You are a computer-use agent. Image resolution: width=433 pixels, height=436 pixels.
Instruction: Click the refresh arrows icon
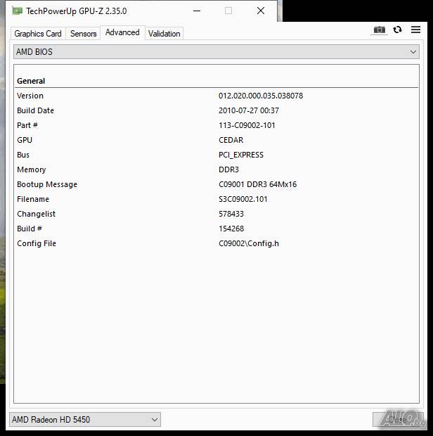397,30
